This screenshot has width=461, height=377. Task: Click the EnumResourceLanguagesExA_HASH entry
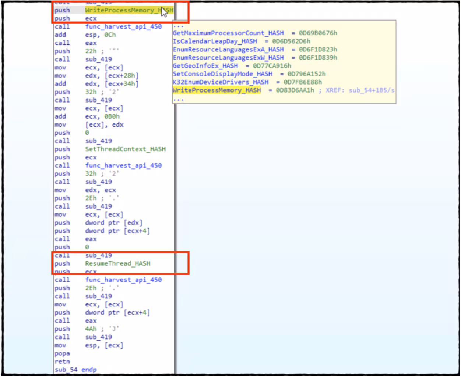tap(228, 49)
